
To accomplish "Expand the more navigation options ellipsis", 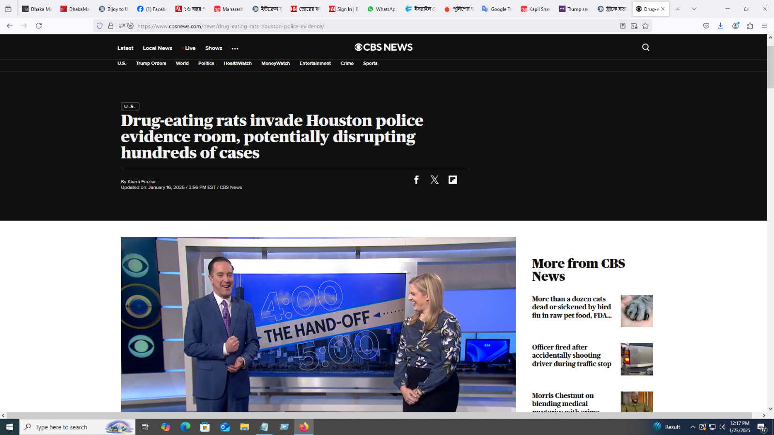I will [235, 48].
